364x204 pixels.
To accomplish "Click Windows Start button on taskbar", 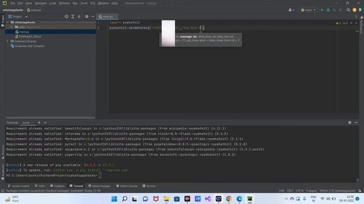I will pyautogui.click(x=114, y=199).
